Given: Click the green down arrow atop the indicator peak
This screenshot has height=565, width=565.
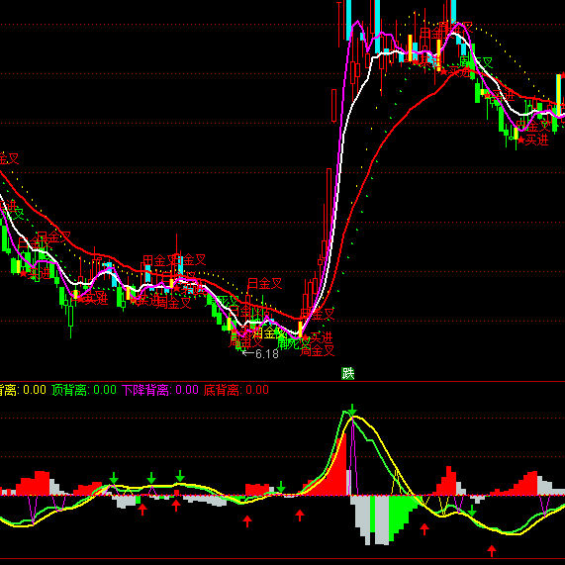Looking at the screenshot, I should [353, 410].
